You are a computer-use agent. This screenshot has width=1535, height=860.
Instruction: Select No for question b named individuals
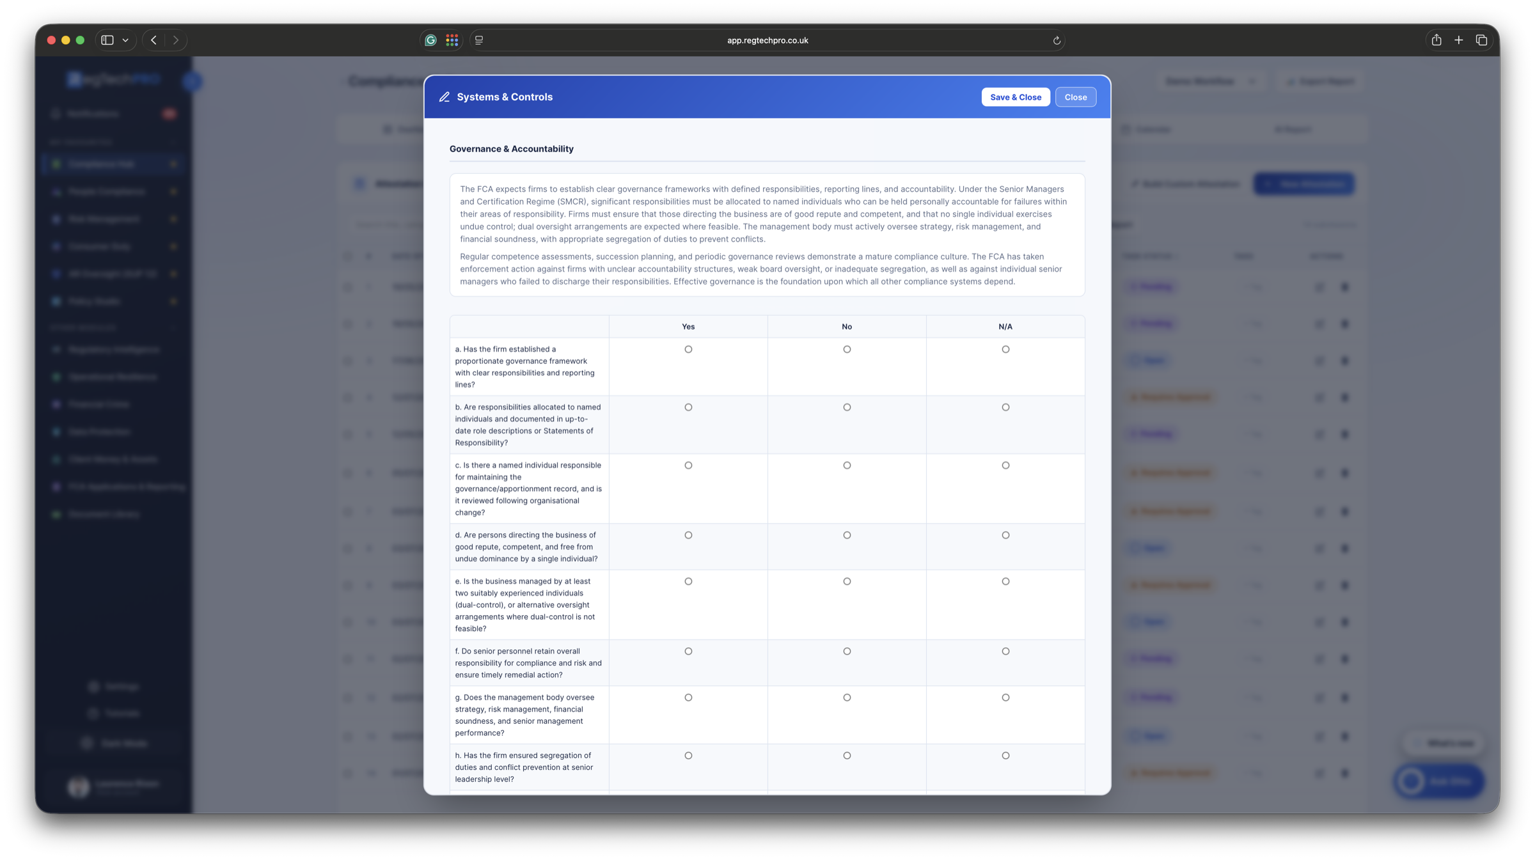[847, 407]
